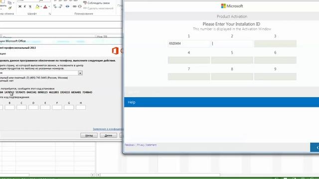Click Installation ID field 1 containing 6920484
The height and width of the screenshot is (179, 319).
[x=189, y=43]
